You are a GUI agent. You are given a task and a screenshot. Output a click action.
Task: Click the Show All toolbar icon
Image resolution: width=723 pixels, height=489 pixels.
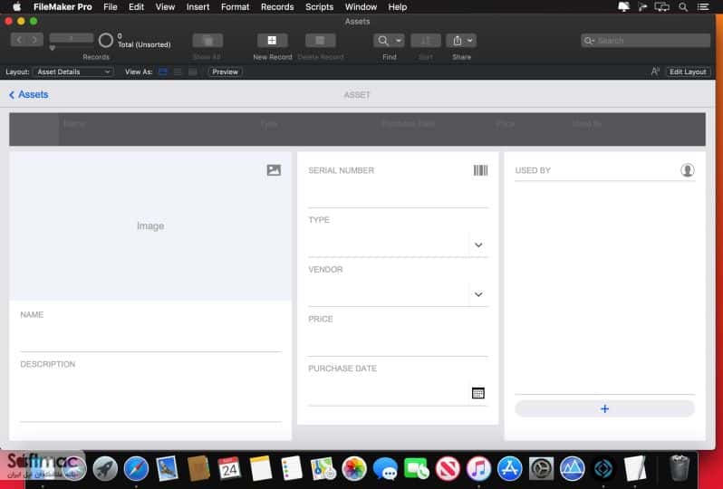pos(207,41)
